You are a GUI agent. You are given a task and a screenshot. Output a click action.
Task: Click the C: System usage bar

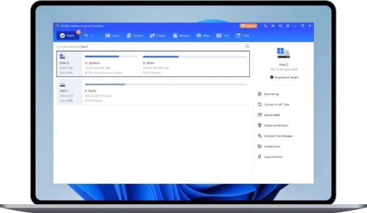tap(111, 57)
